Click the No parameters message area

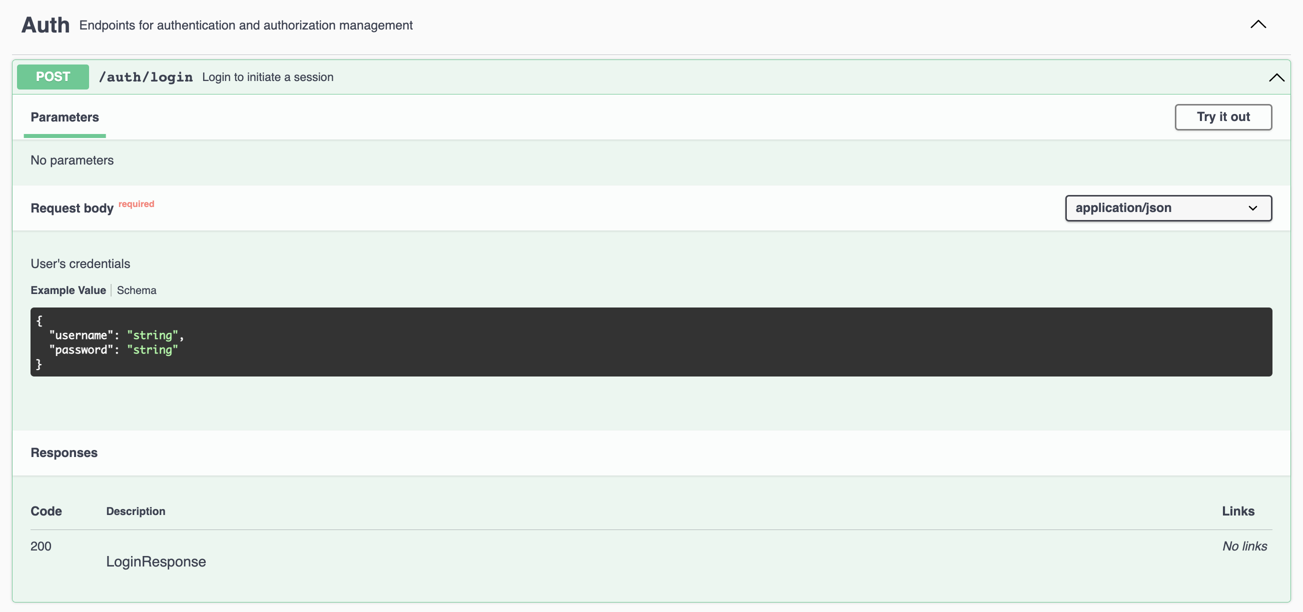tap(72, 159)
